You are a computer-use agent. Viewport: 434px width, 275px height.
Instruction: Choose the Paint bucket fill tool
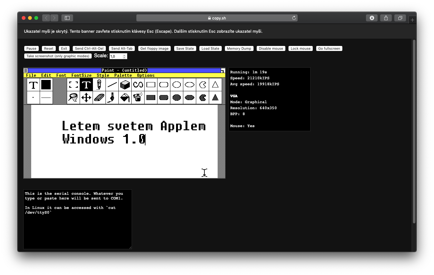(x=125, y=98)
